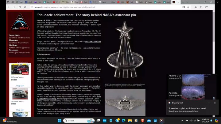Click the browser Forward arrow
Image resolution: width=221 pixels, height=124 pixels.
tap(14, 7)
